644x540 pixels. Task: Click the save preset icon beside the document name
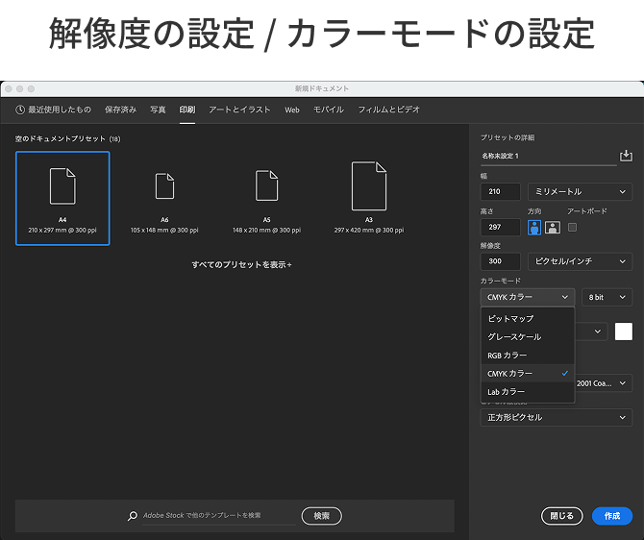[x=626, y=156]
